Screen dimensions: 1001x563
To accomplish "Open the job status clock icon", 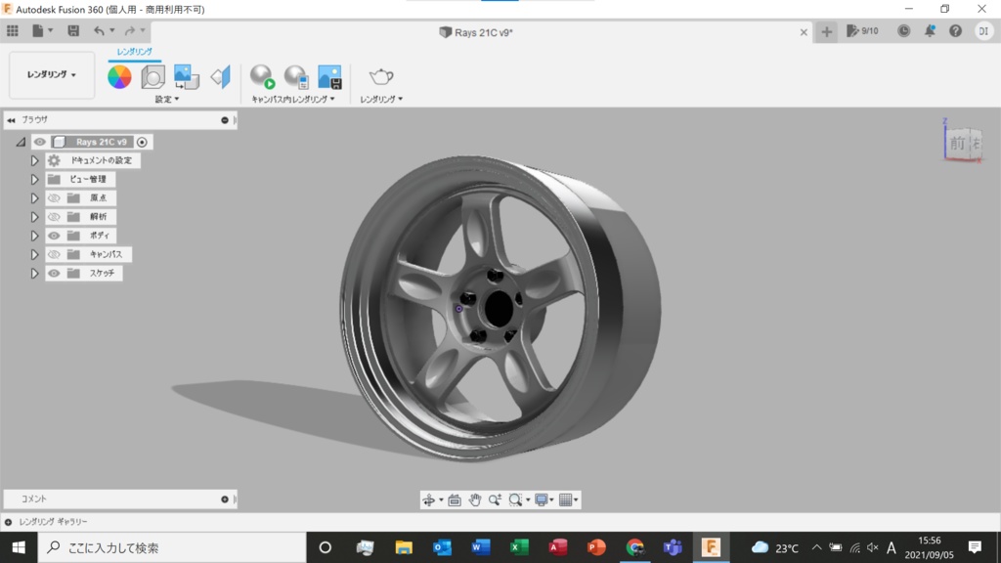I will [903, 30].
